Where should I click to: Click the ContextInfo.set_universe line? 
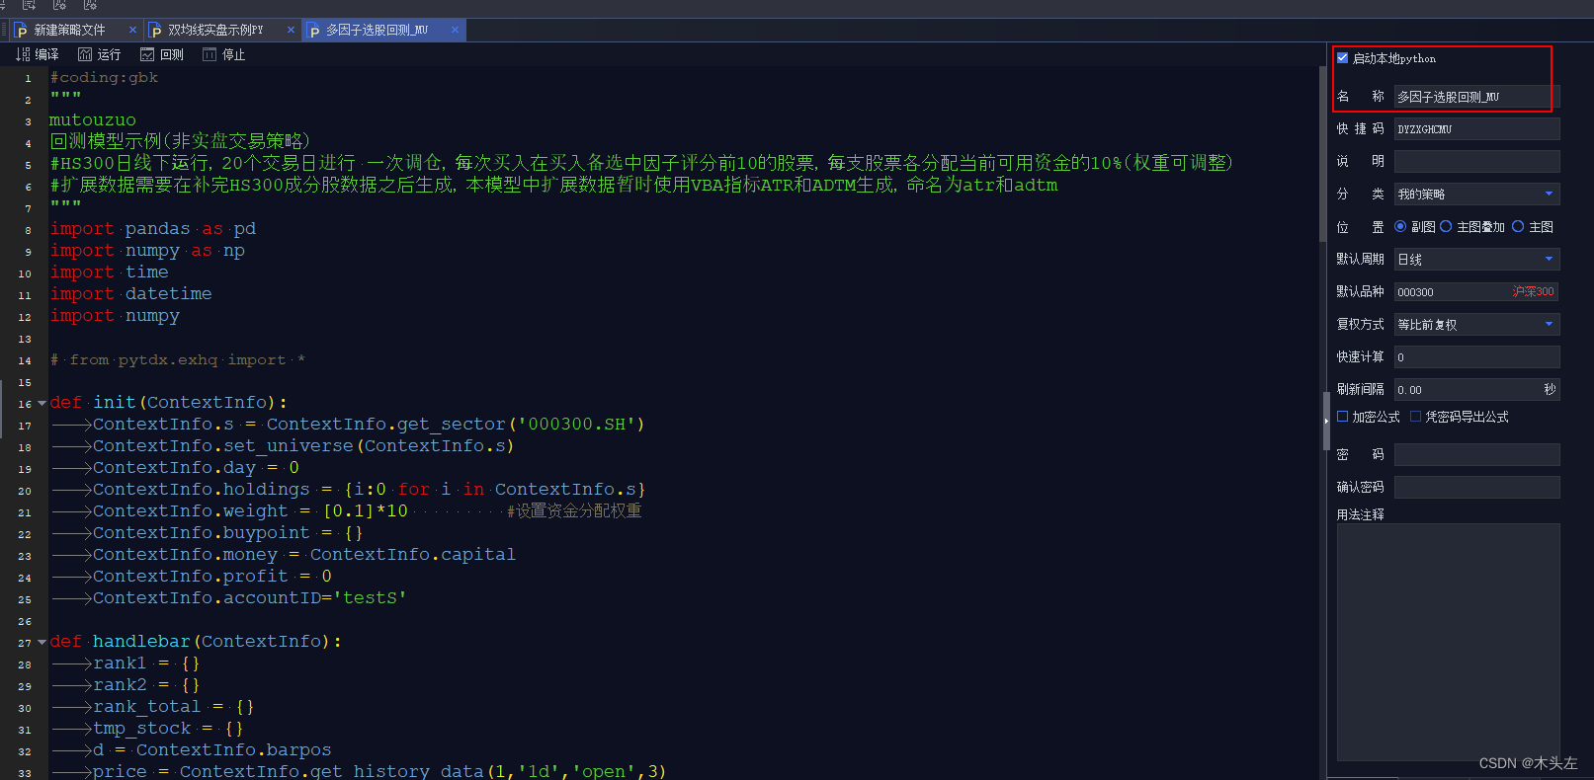[x=303, y=446]
